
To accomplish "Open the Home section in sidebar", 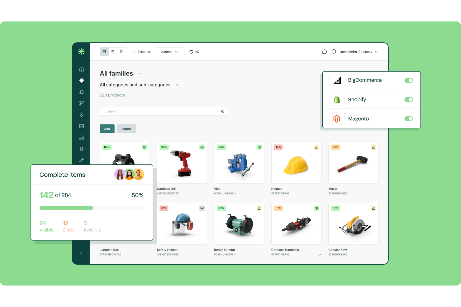I will coord(82,69).
